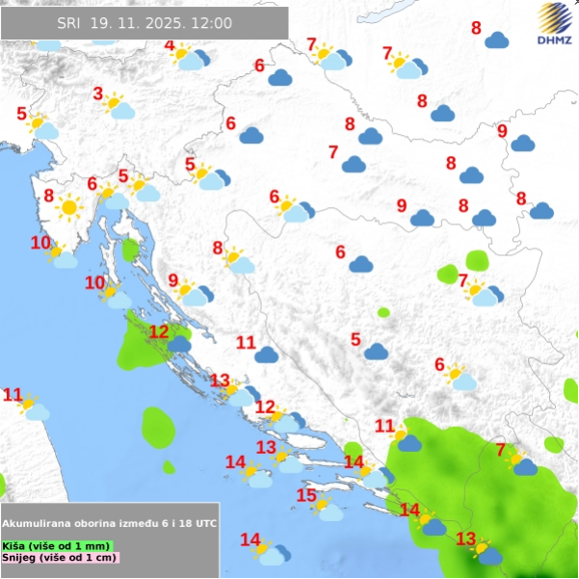Select the overcast cloud icon beside 5
579x579 pixels.
tap(376, 352)
